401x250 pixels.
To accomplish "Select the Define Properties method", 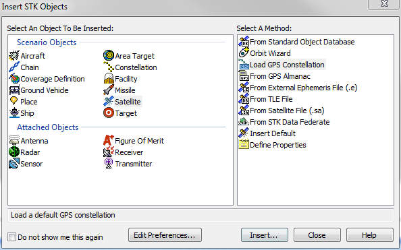I will pyautogui.click(x=272, y=145).
